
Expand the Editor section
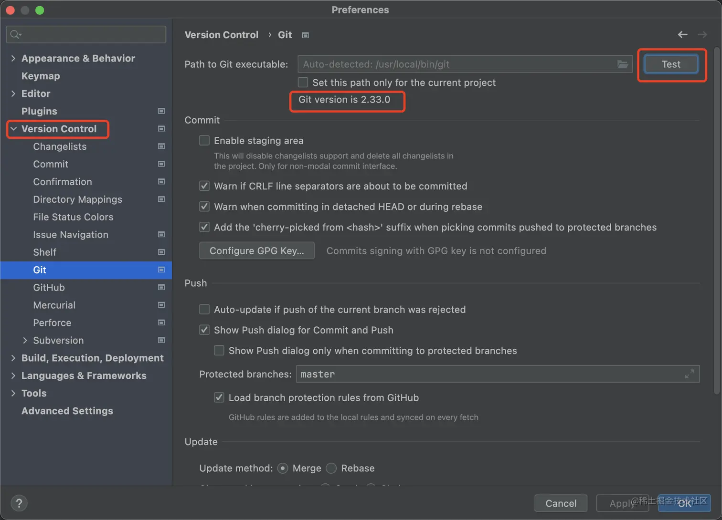[13, 94]
